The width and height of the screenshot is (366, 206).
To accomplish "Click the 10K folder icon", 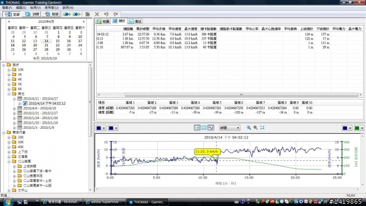I will pyautogui.click(x=14, y=70).
